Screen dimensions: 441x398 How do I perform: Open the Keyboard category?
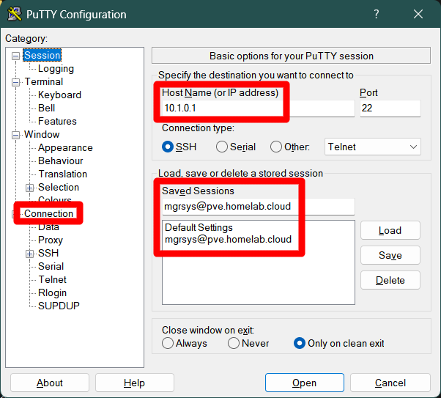pyautogui.click(x=59, y=95)
